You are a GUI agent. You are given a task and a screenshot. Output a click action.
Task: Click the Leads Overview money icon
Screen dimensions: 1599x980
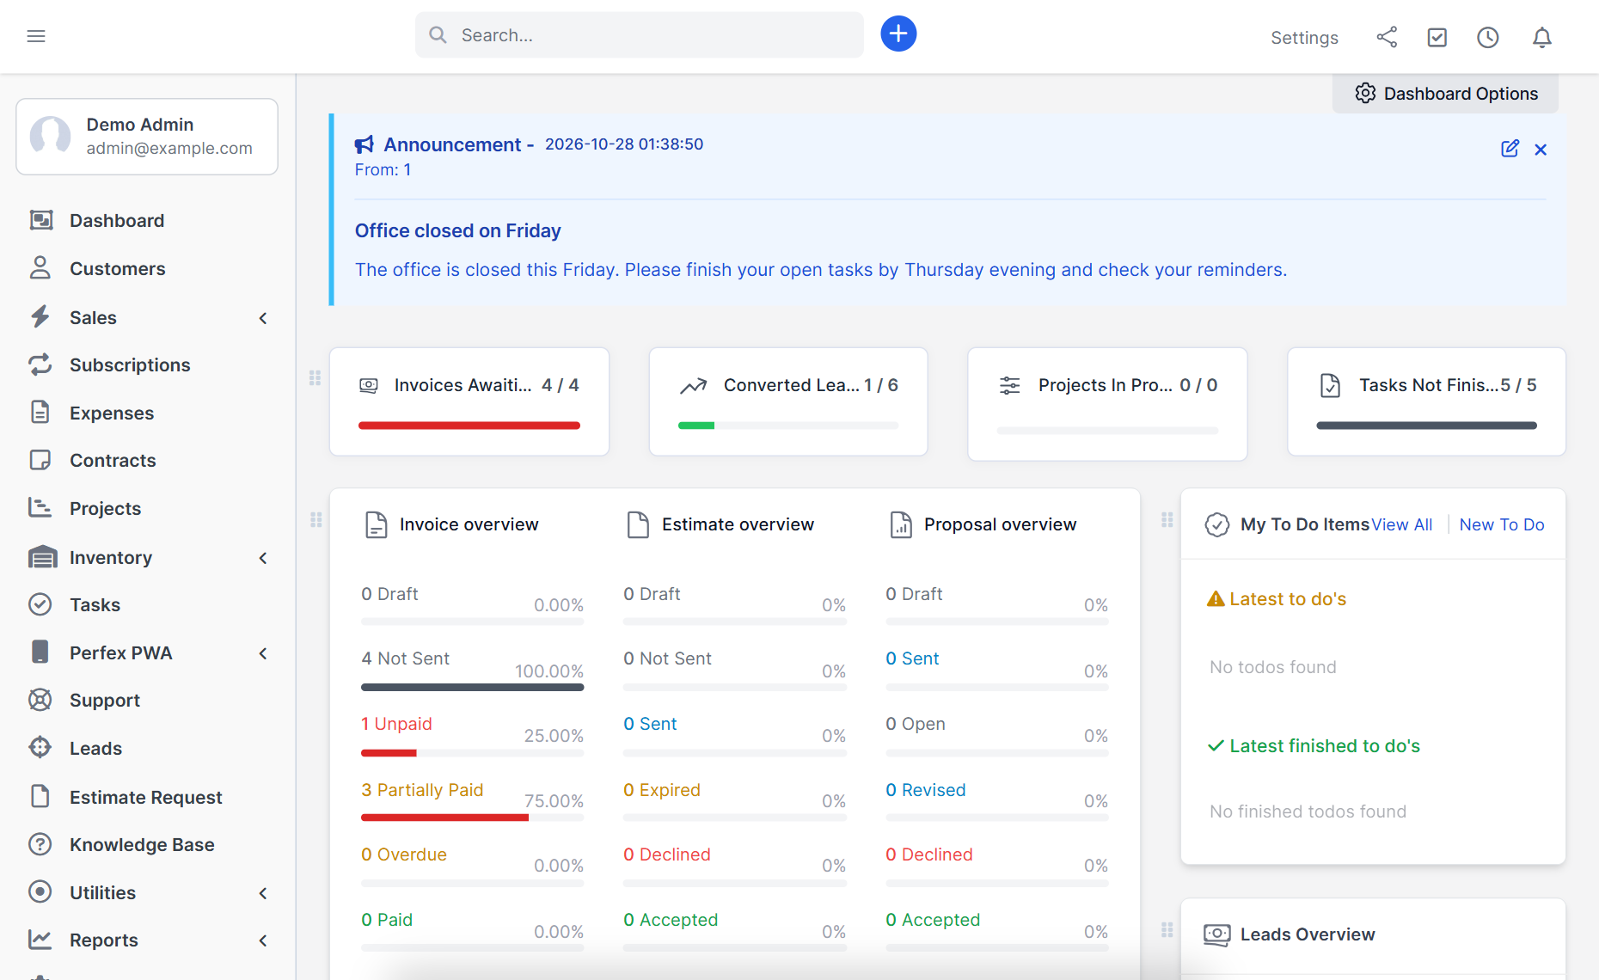[x=1216, y=934]
